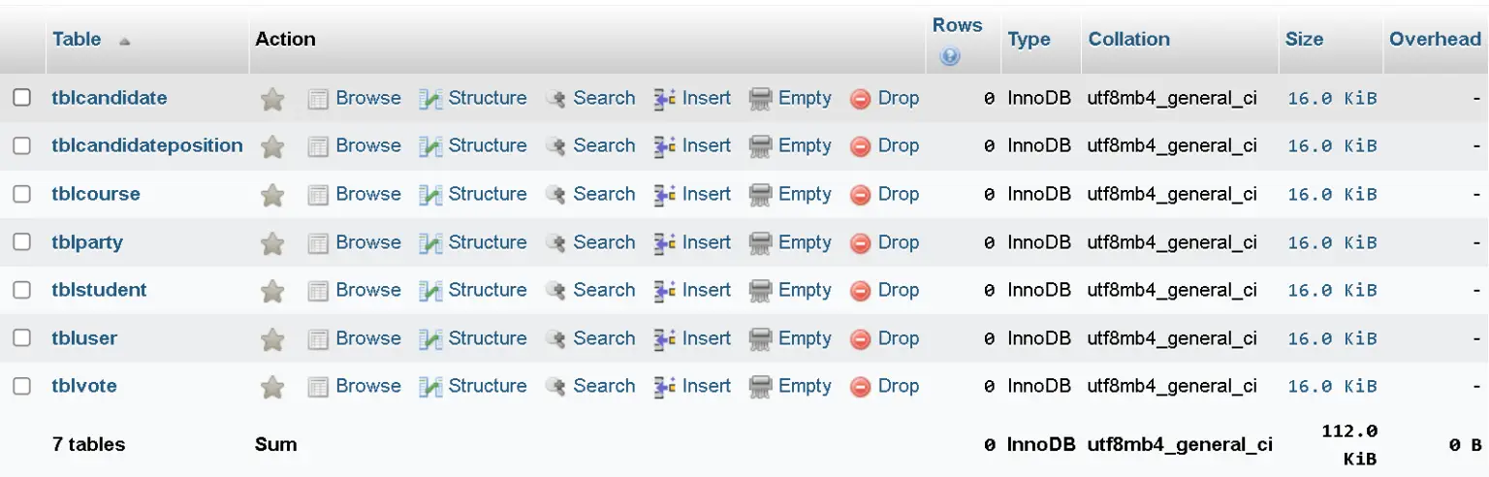Click the red Drop icon for tblcandidateposition
This screenshot has height=477, width=1489.
click(860, 146)
